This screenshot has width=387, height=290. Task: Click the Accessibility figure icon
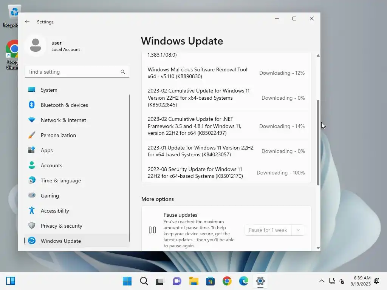pos(32,210)
